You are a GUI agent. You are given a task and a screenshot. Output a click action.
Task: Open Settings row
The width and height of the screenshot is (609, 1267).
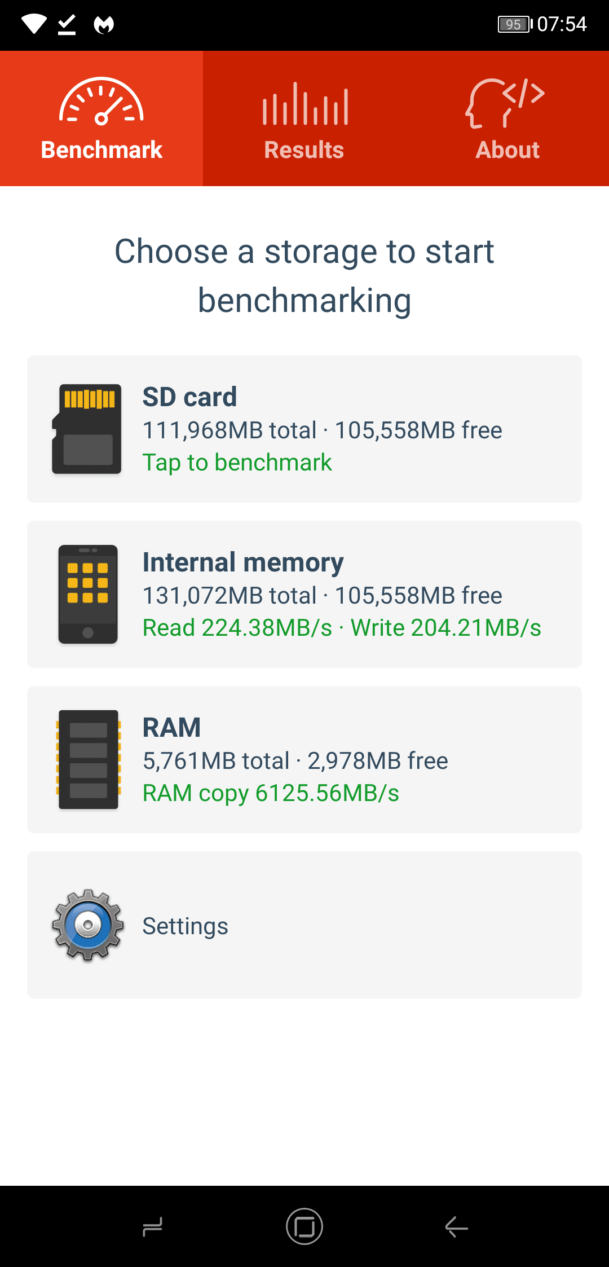[304, 925]
